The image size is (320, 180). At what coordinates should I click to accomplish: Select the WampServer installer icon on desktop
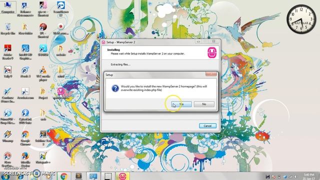pos(61,93)
